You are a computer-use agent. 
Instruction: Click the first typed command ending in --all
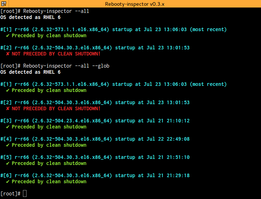coord(56,11)
